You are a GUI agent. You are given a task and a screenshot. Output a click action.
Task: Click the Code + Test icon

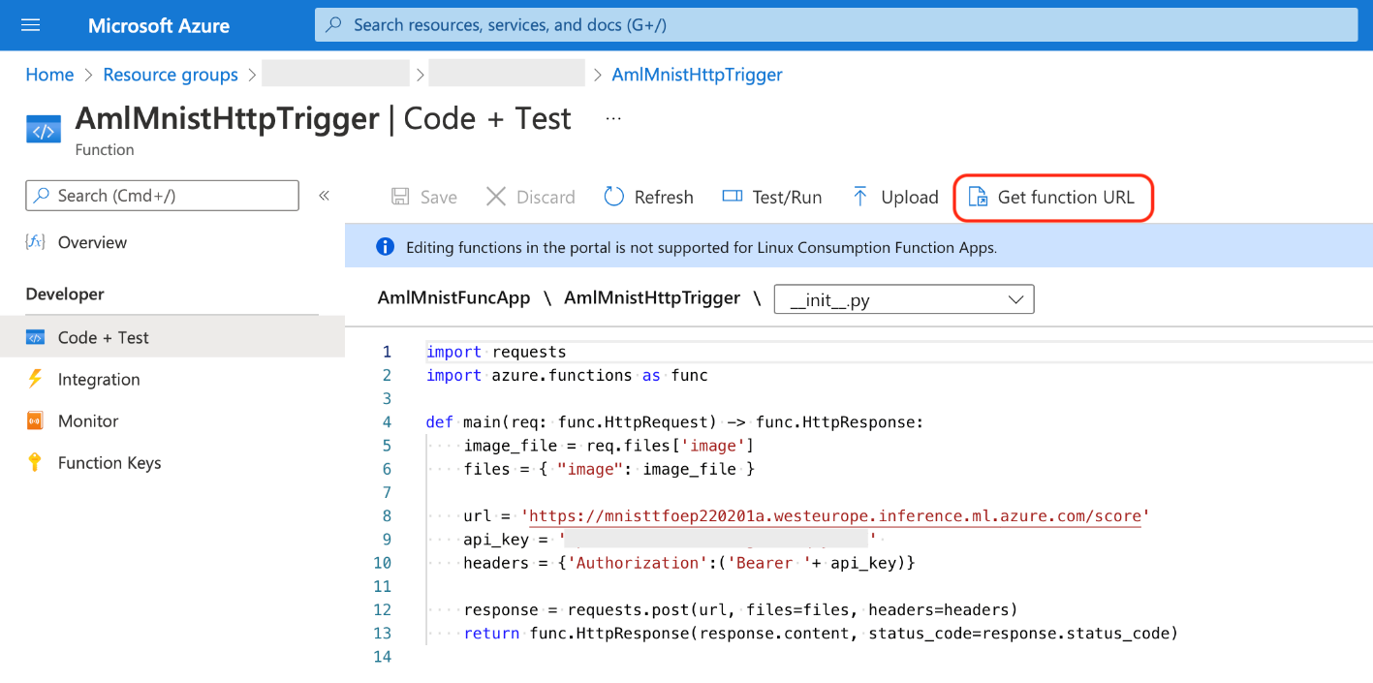[x=35, y=338]
